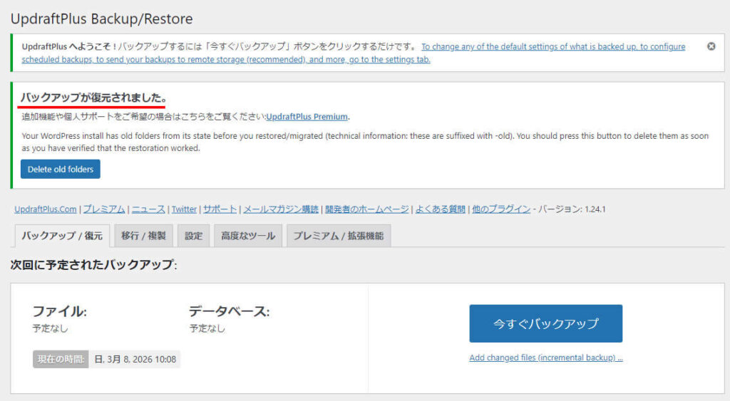The width and height of the screenshot is (730, 401).
Task: Click the Delete old folders button
Action: 60,170
